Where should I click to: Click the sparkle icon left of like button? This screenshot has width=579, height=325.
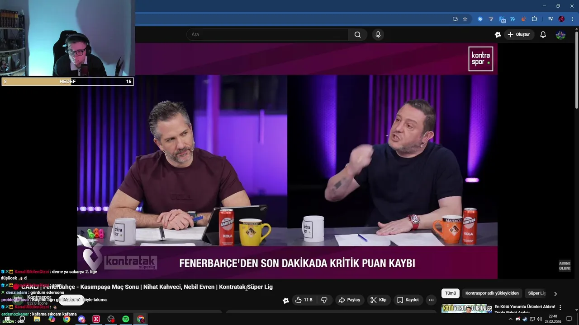click(286, 300)
